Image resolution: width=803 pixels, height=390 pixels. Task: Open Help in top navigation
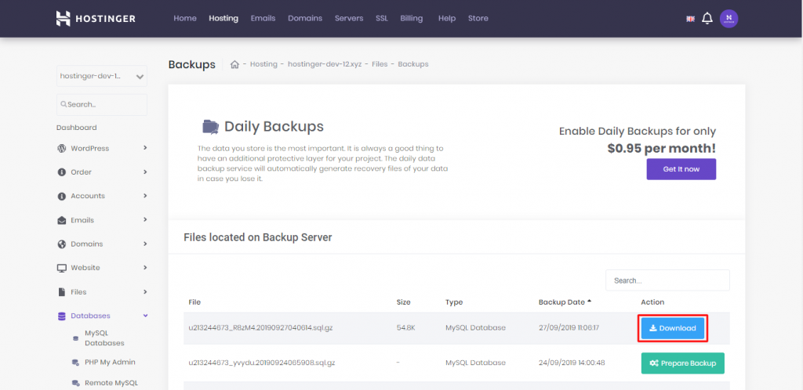pos(447,18)
